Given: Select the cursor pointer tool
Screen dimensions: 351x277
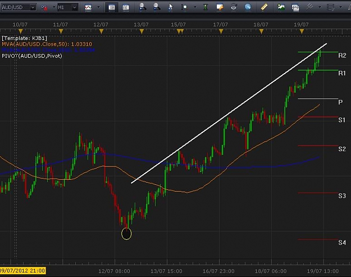Looking at the screenshot, I should pos(171,7).
